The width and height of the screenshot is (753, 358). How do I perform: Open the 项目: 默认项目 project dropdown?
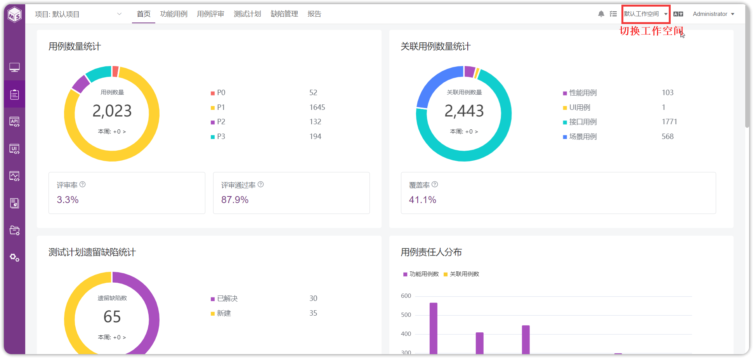click(78, 14)
